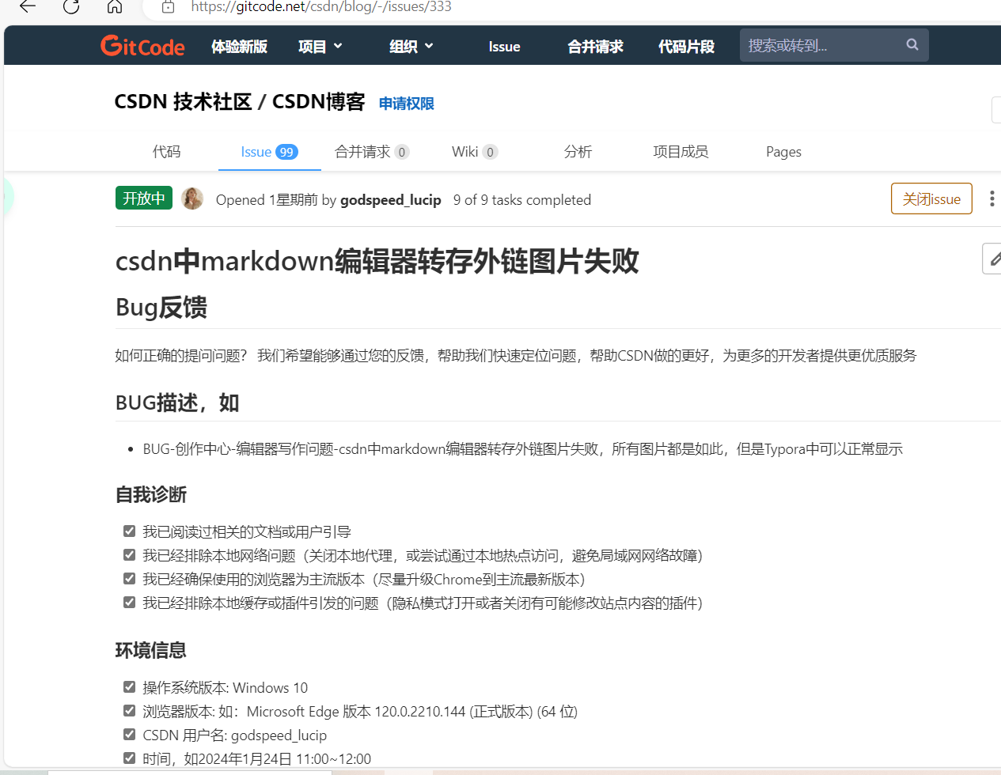Screen dimensions: 1001x775
Task: Toggle checkbox 时间，如2024年1月24日
Action: click(129, 758)
